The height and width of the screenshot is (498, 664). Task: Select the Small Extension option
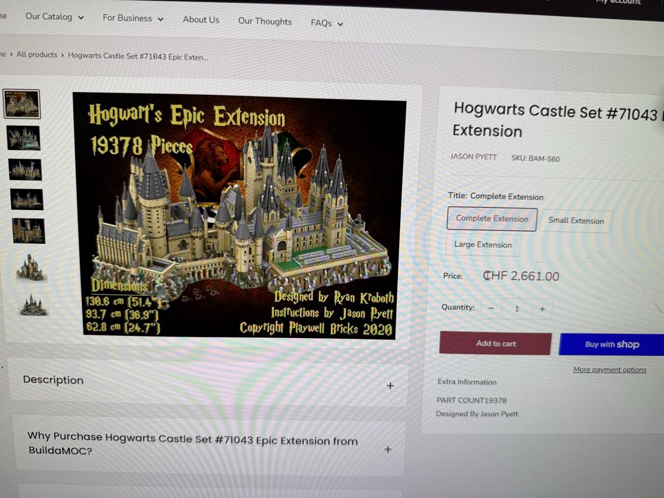[575, 220]
